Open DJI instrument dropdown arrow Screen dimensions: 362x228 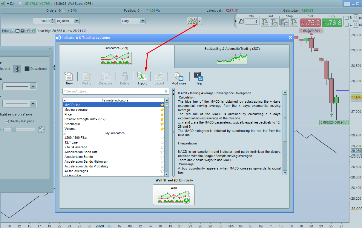[8, 4]
